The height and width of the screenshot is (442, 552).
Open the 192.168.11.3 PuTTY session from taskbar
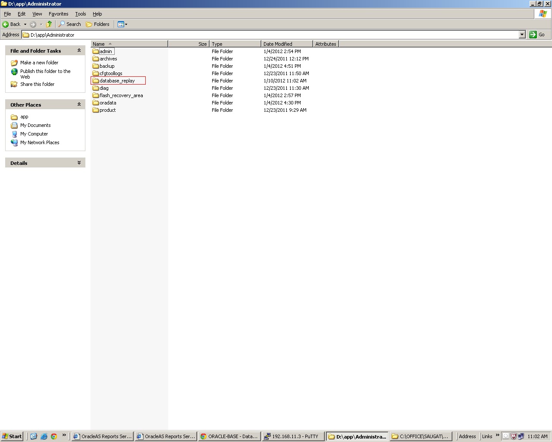(x=293, y=436)
